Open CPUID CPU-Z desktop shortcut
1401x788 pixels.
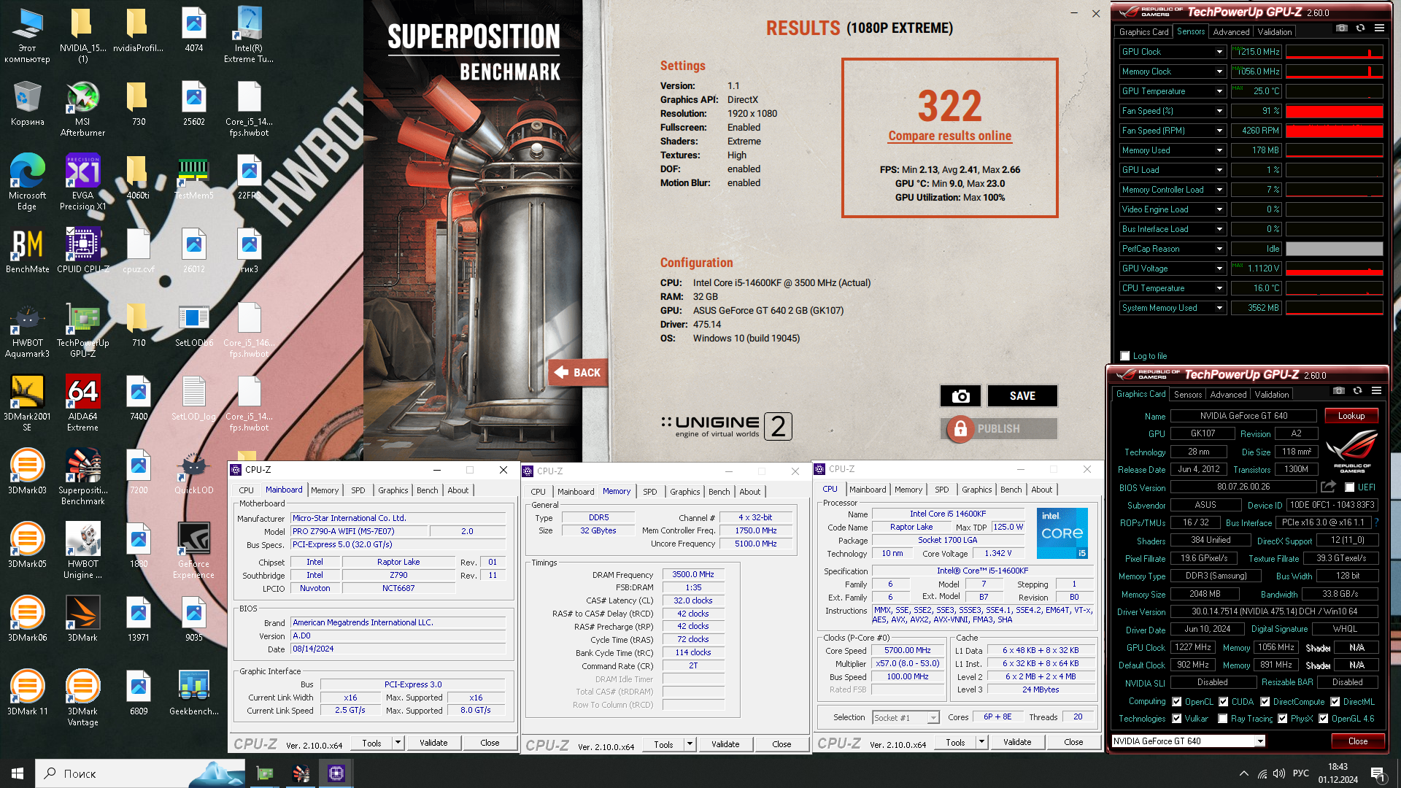coord(82,250)
